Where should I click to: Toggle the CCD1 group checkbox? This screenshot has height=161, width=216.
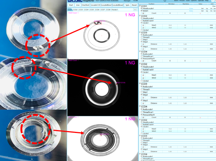click(x=140, y=6)
